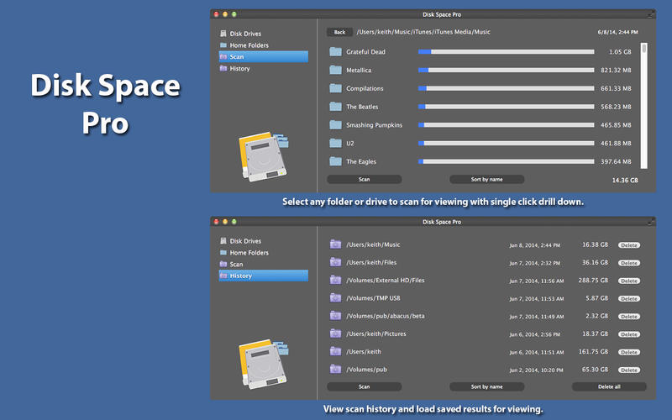Click Scan button in bottom window

point(365,386)
